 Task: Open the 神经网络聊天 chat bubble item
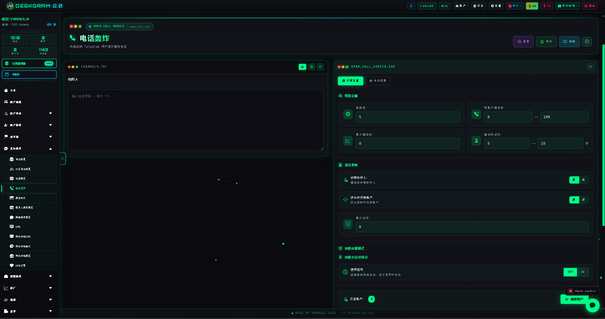pos(29,246)
